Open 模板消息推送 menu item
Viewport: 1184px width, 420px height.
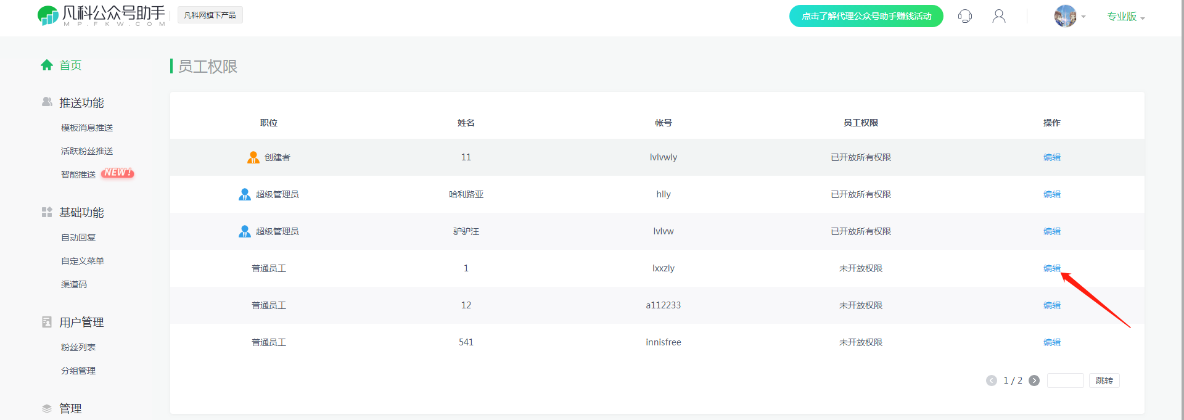(87, 128)
